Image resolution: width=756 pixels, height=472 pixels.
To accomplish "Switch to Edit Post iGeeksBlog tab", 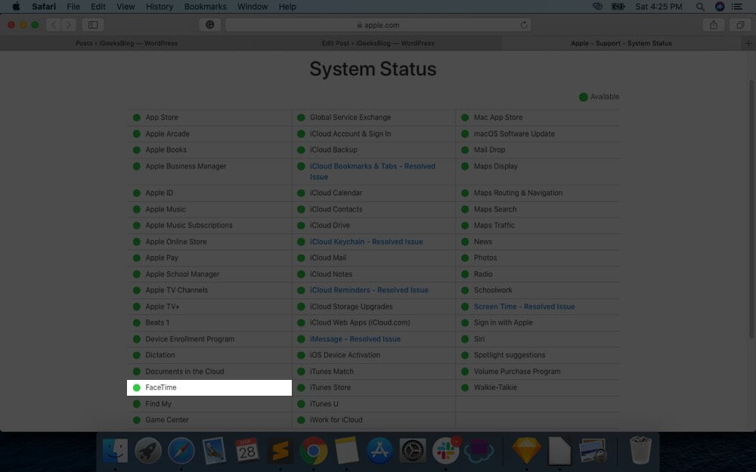I will click(378, 43).
